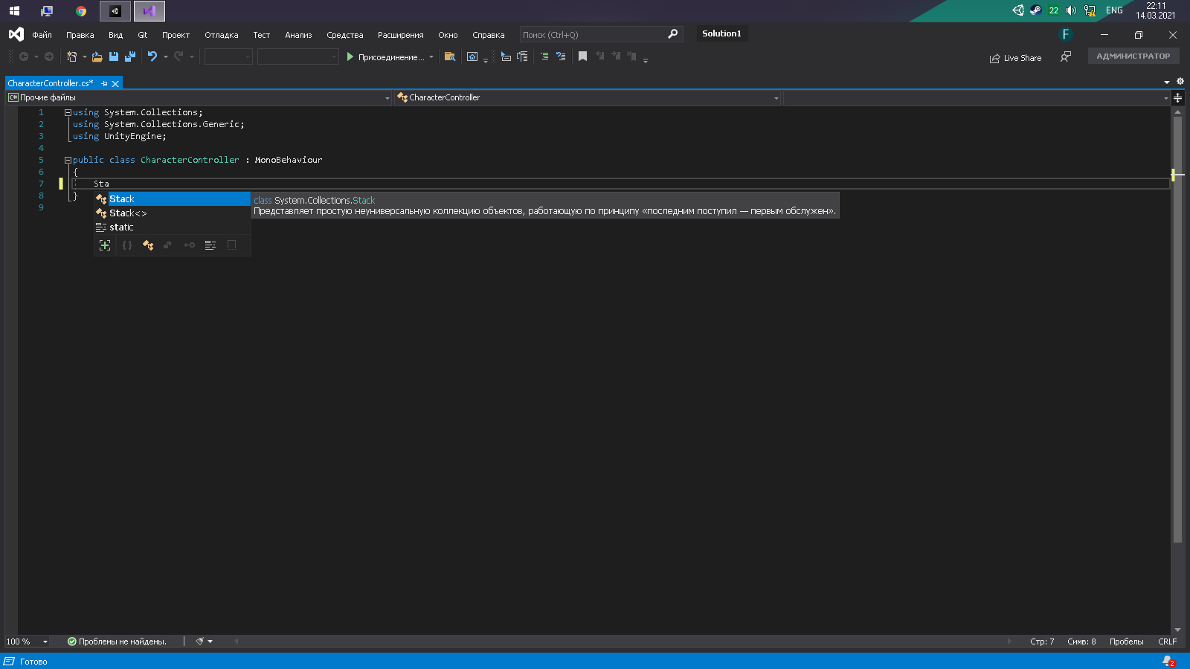Pin the CharacterController.cs tab
The image size is (1190, 669).
tap(104, 84)
